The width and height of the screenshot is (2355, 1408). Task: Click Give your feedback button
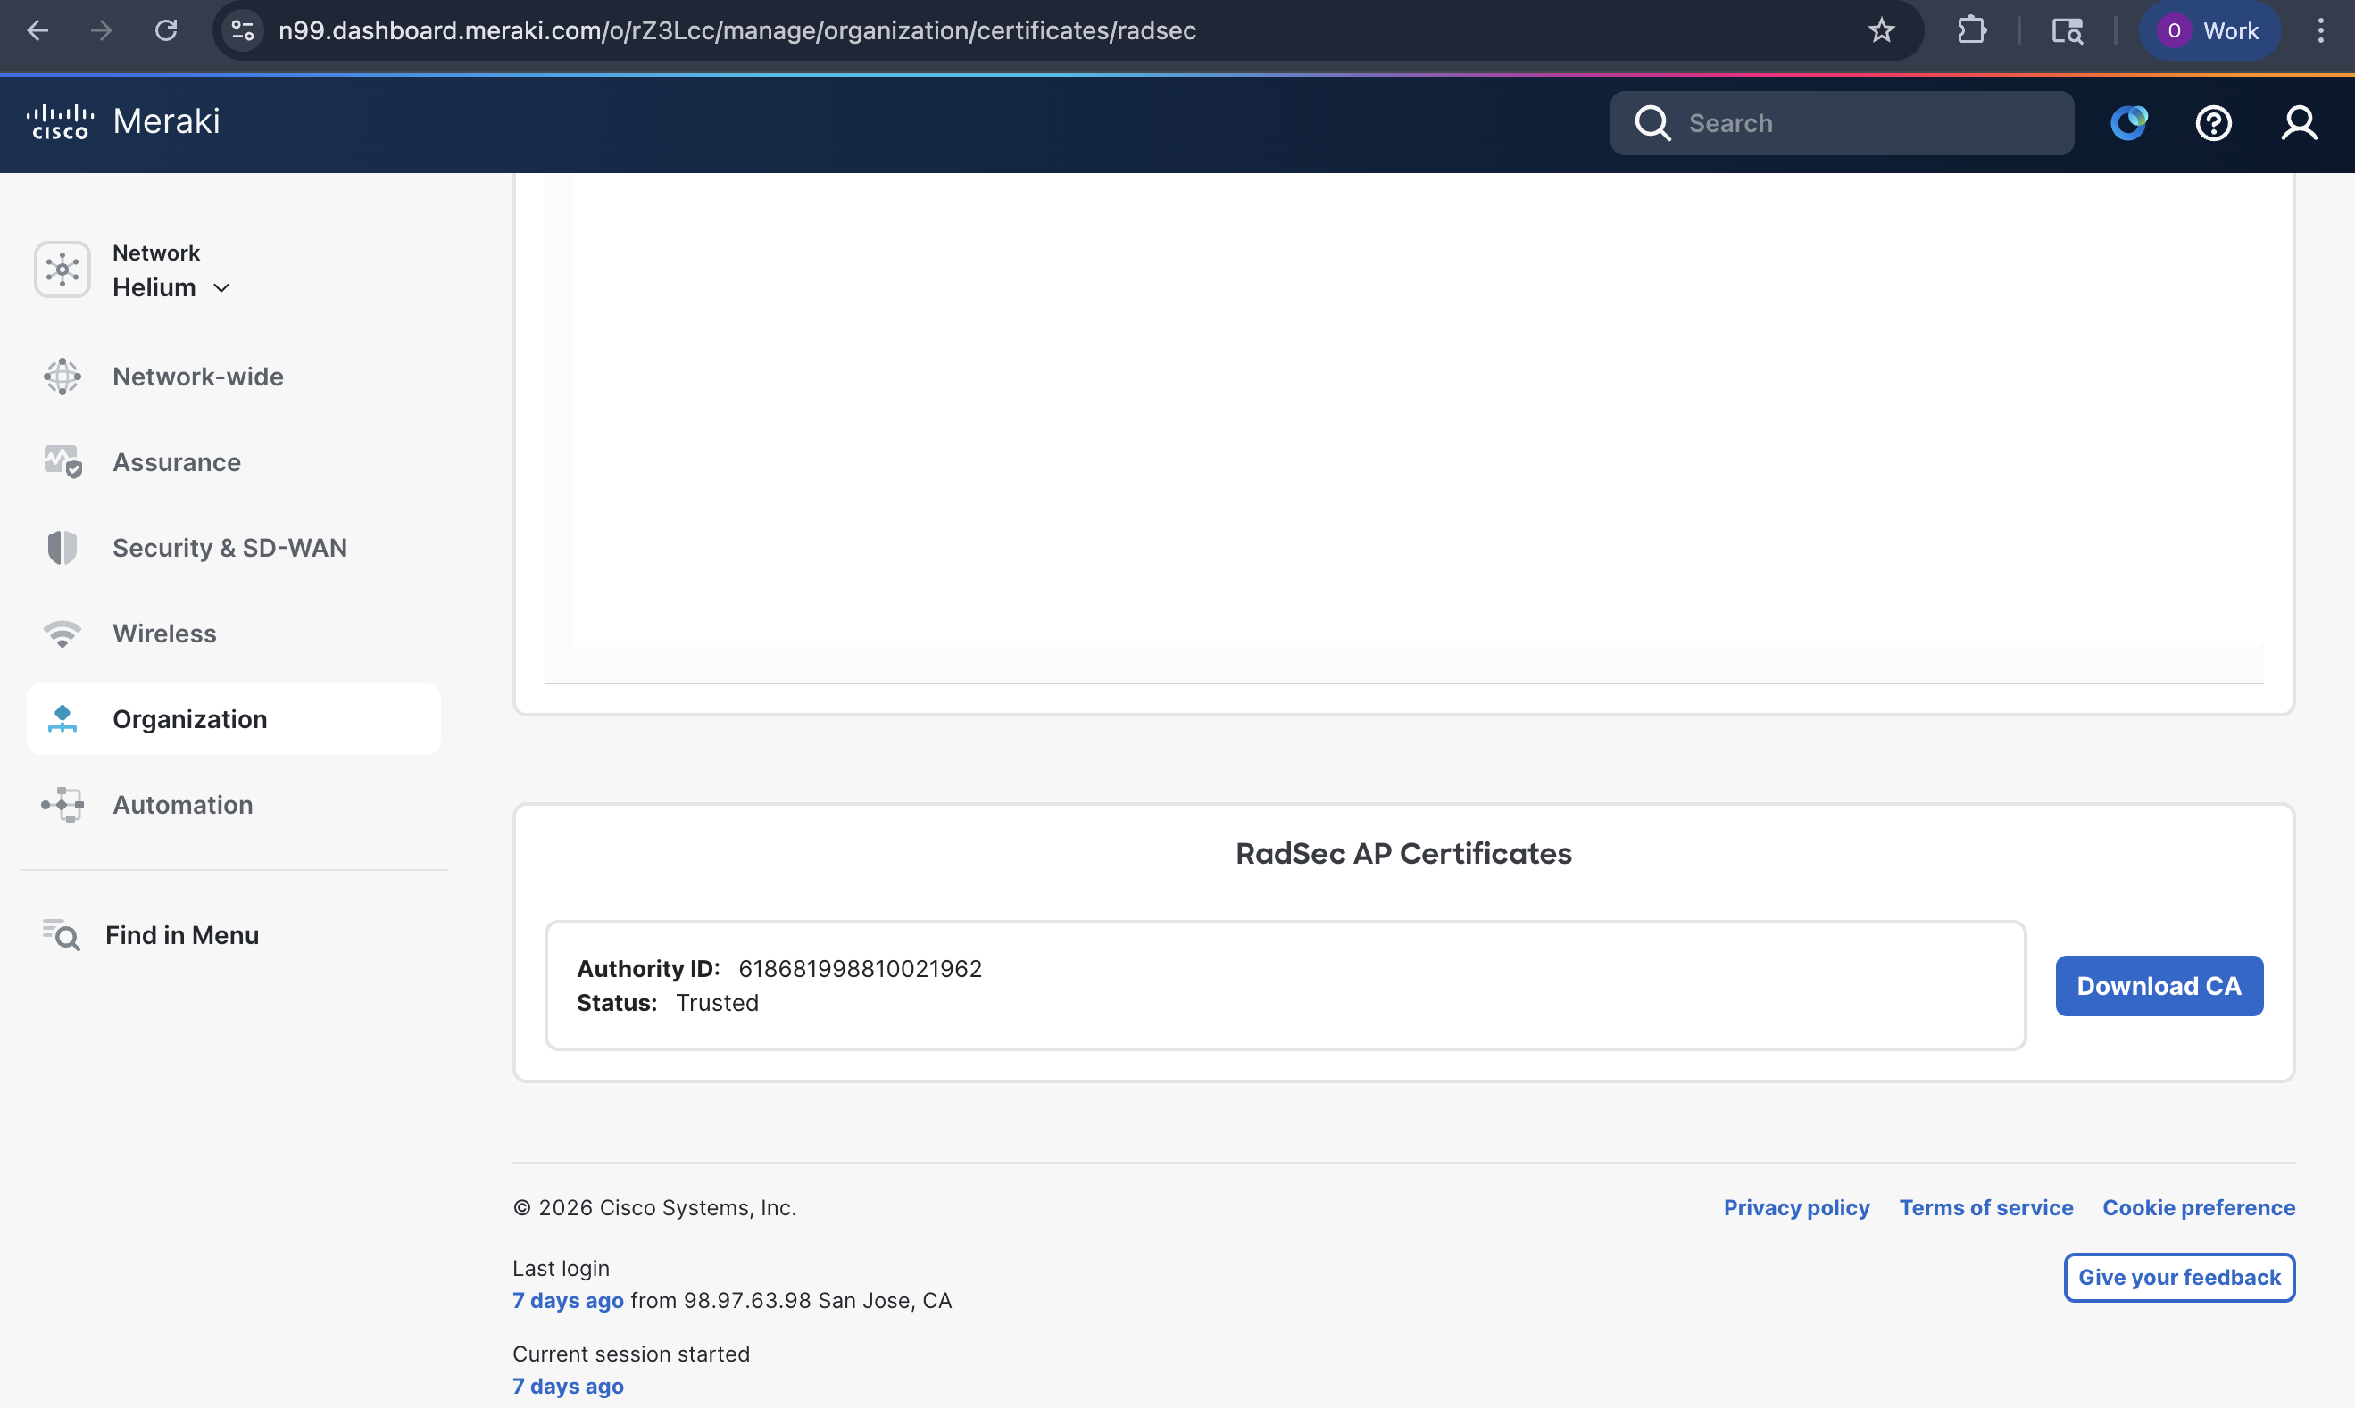click(2178, 1277)
